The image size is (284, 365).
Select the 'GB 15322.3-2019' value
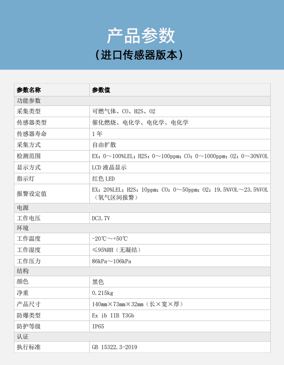coord(115,347)
